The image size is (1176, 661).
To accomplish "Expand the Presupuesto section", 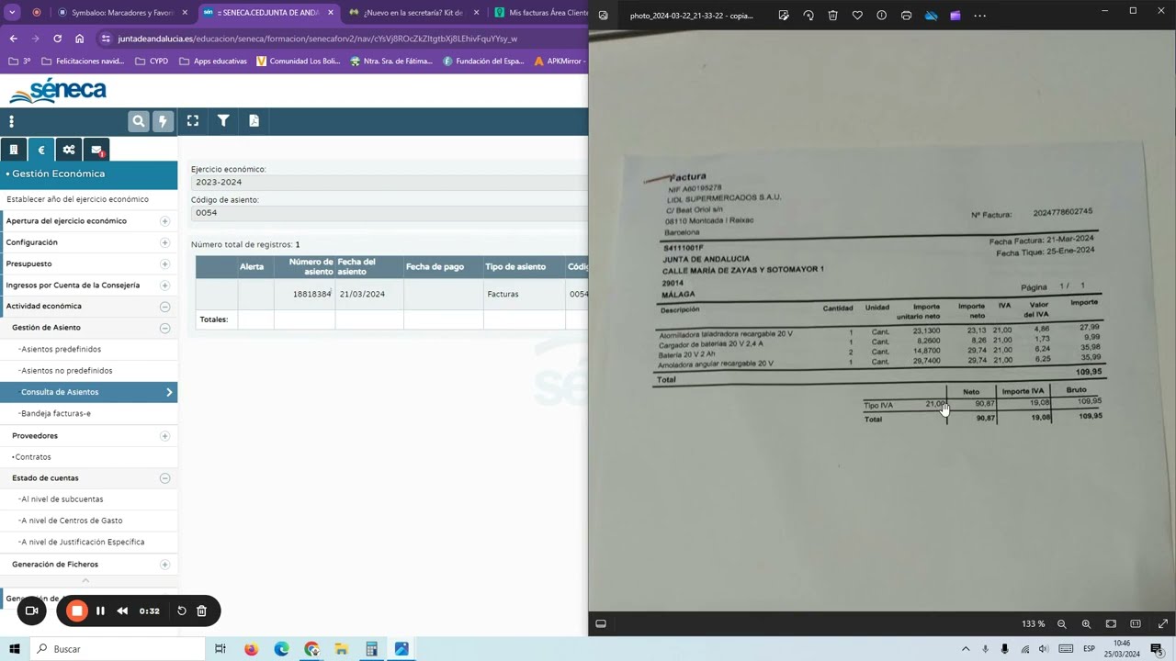I will tap(164, 263).
